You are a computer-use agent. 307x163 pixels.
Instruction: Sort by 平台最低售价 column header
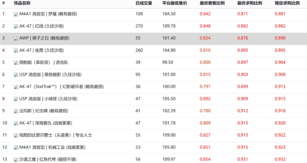point(175,3)
